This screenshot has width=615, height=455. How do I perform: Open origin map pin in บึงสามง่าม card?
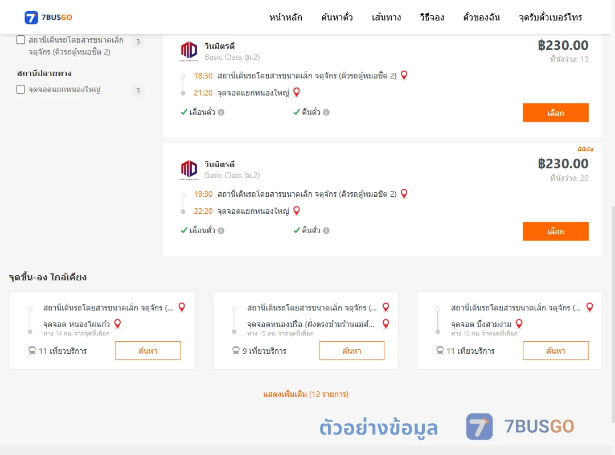[x=590, y=307]
